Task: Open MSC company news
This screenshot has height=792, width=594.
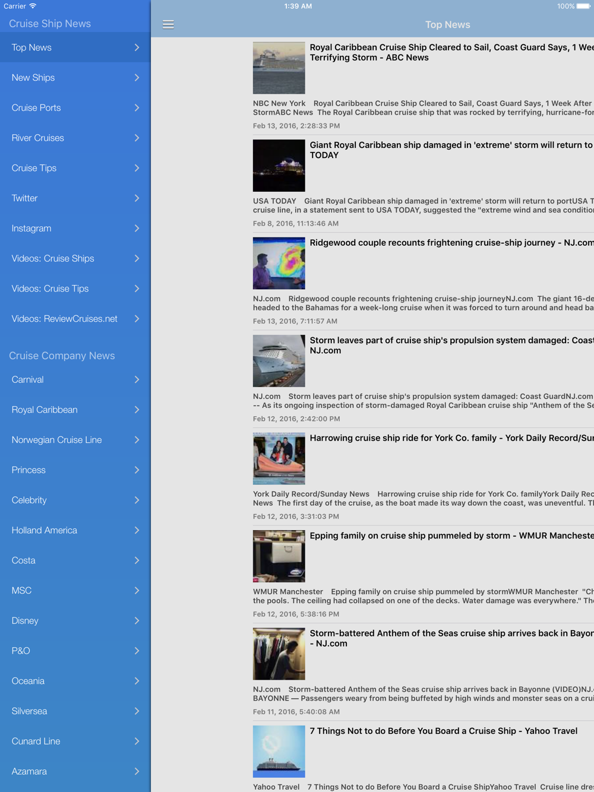Action: (x=75, y=591)
